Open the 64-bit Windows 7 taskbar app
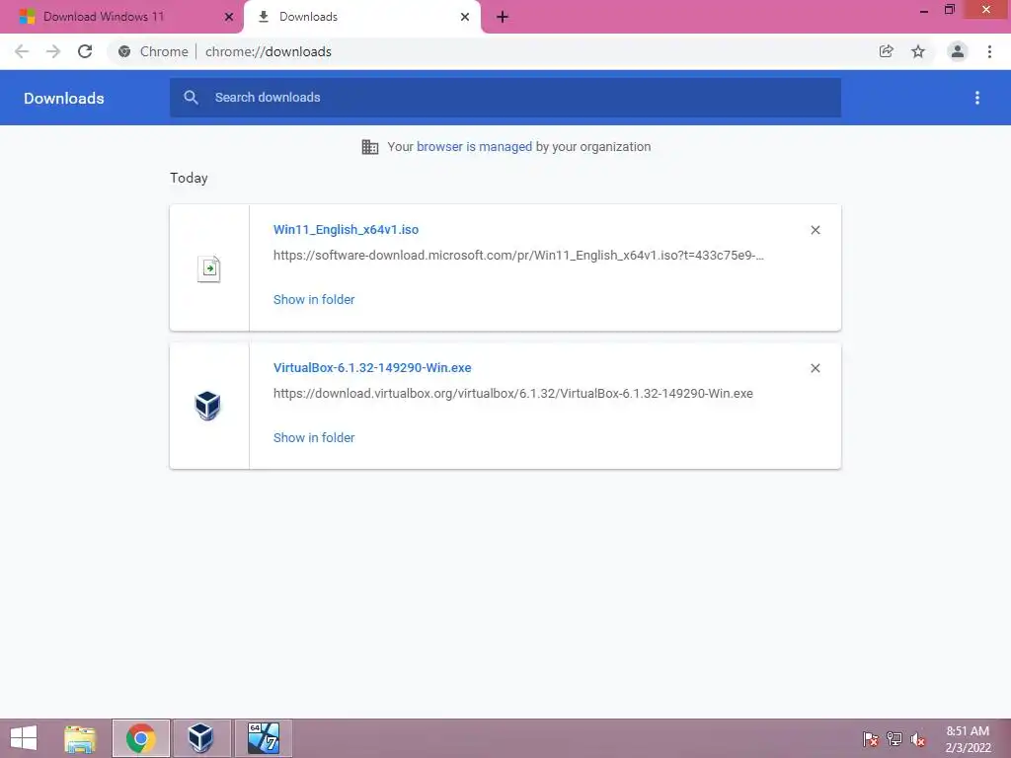Image resolution: width=1011 pixels, height=758 pixels. pos(263,738)
